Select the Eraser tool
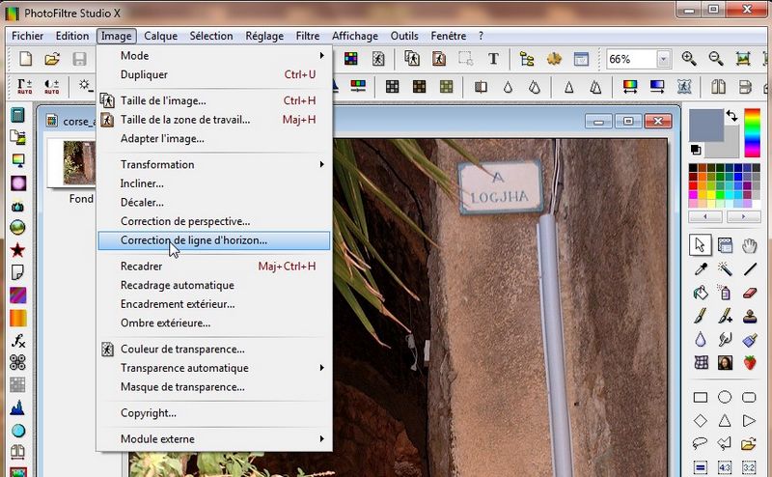The image size is (772, 477). [750, 293]
